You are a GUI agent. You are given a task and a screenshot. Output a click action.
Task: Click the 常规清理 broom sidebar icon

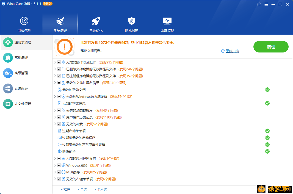click(8, 57)
